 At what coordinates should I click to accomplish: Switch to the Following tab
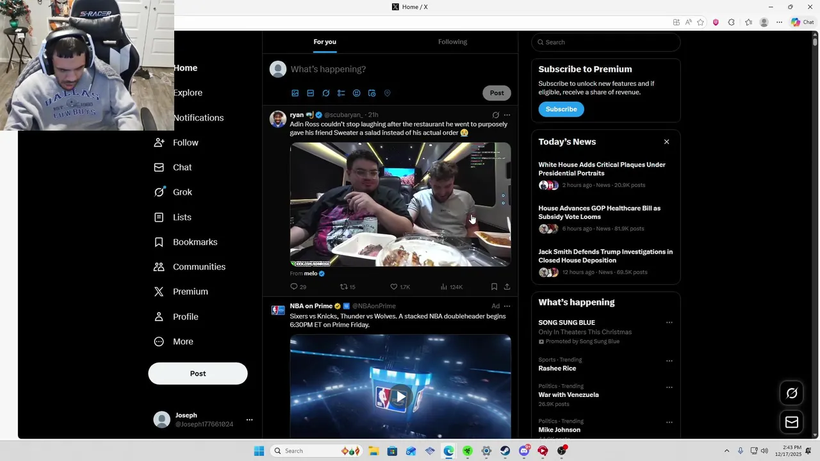point(452,42)
